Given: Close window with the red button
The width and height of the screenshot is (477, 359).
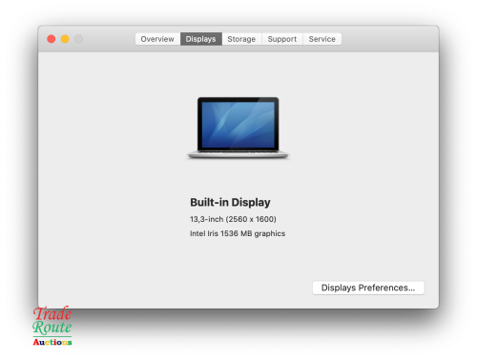Looking at the screenshot, I should click(x=52, y=39).
